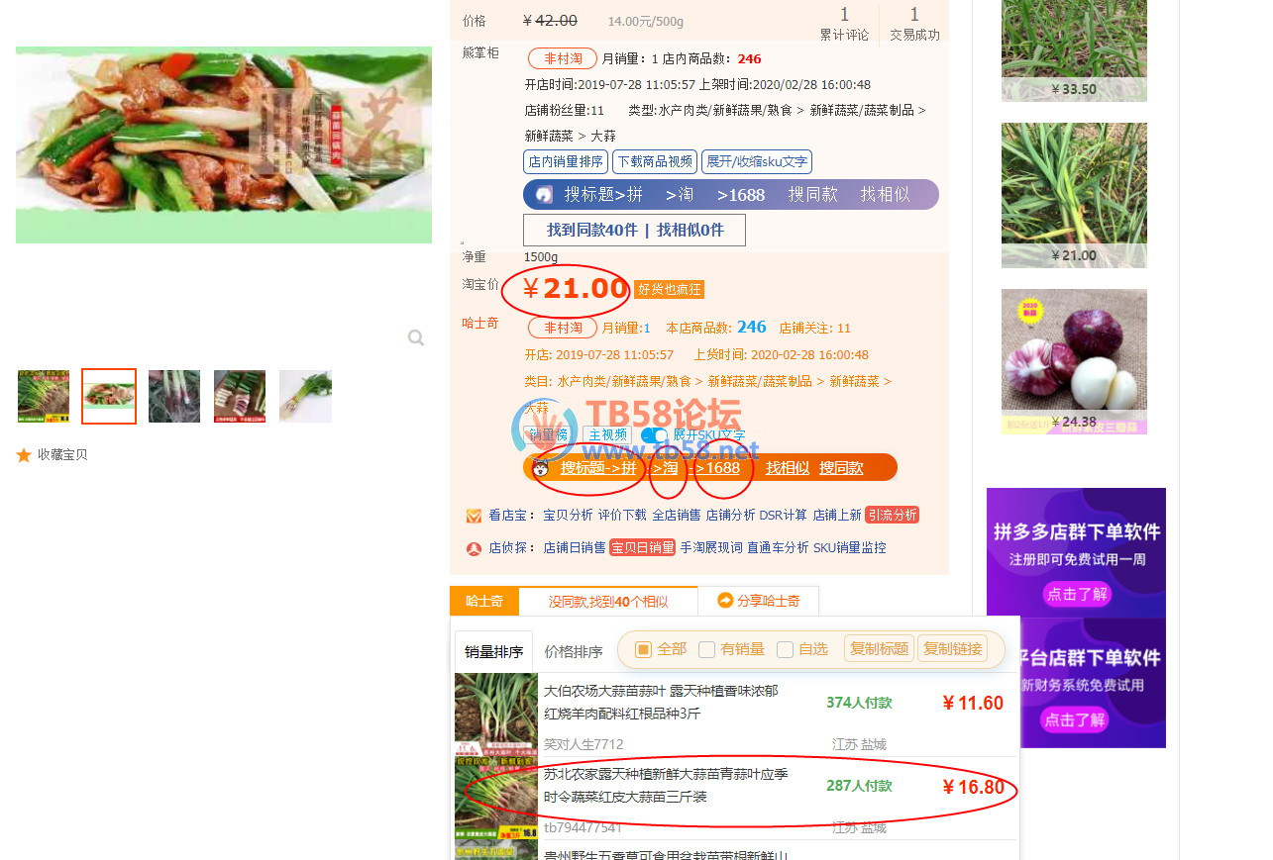Toggle the 展开SKU文字 switch

[655, 435]
